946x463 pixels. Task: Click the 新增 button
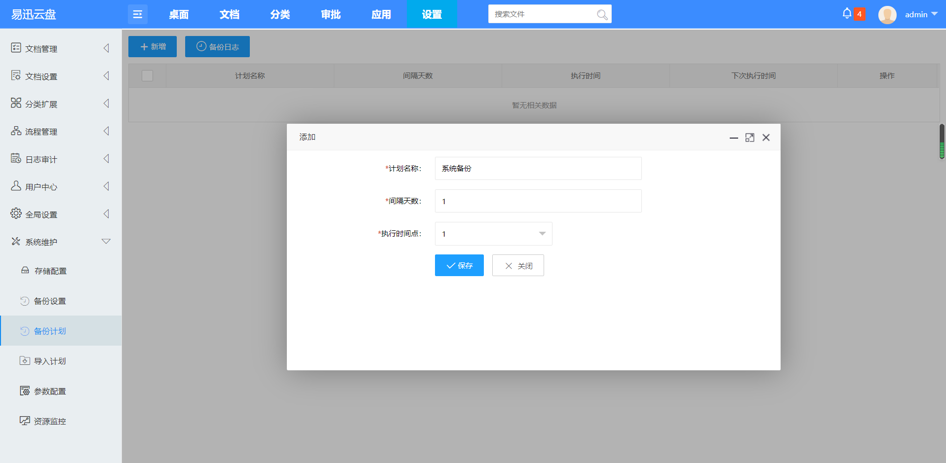[x=153, y=46]
